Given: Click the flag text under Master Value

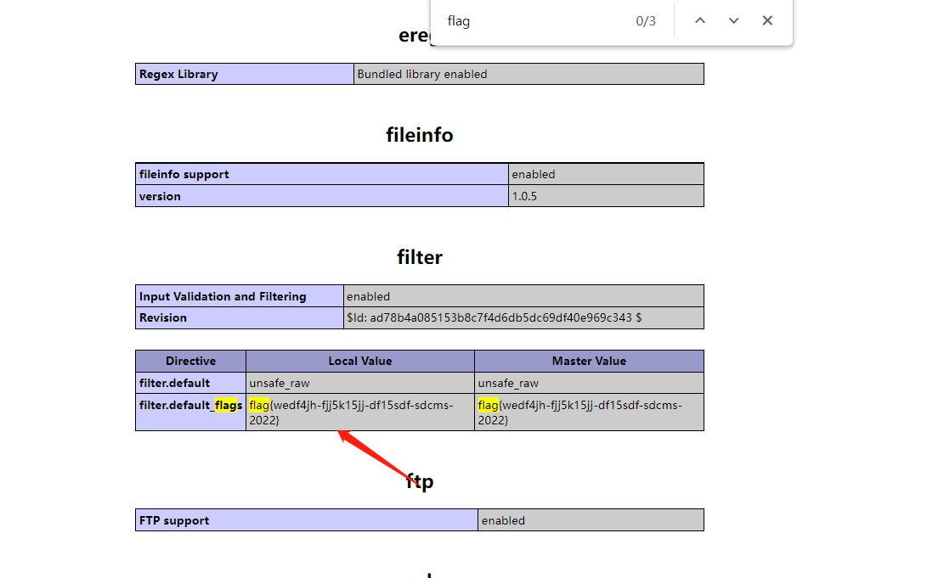Looking at the screenshot, I should [x=579, y=412].
